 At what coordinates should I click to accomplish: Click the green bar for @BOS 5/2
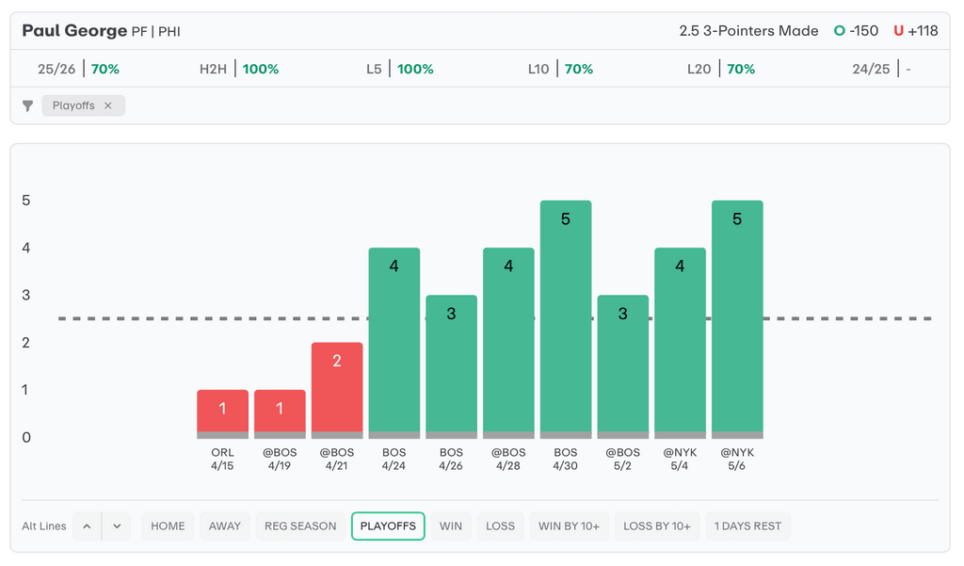(623, 366)
